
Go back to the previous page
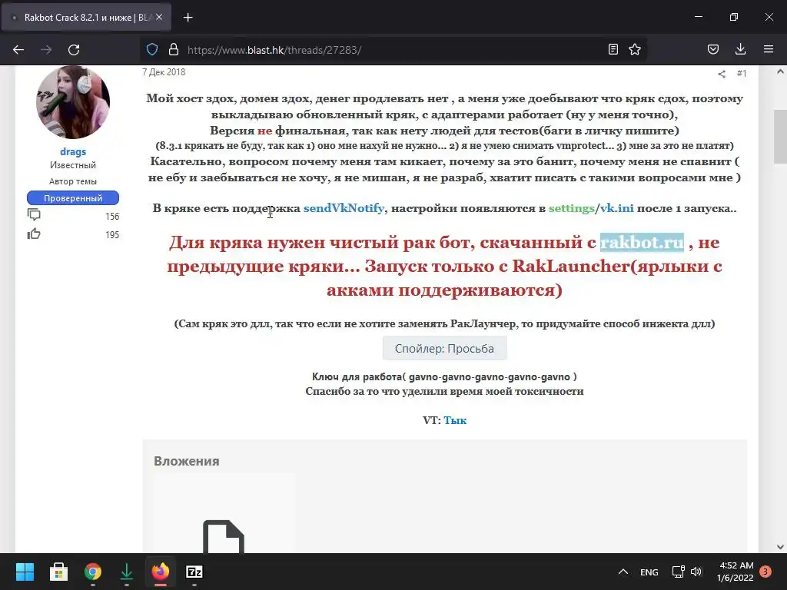tap(18, 50)
